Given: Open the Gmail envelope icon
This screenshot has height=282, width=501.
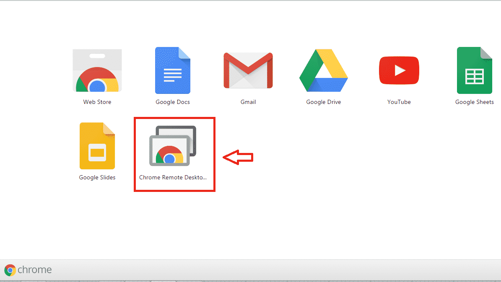Looking at the screenshot, I should [248, 70].
